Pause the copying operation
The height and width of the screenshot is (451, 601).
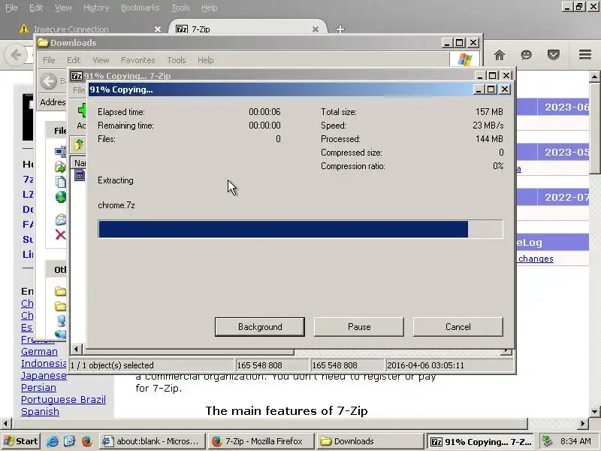(x=359, y=327)
